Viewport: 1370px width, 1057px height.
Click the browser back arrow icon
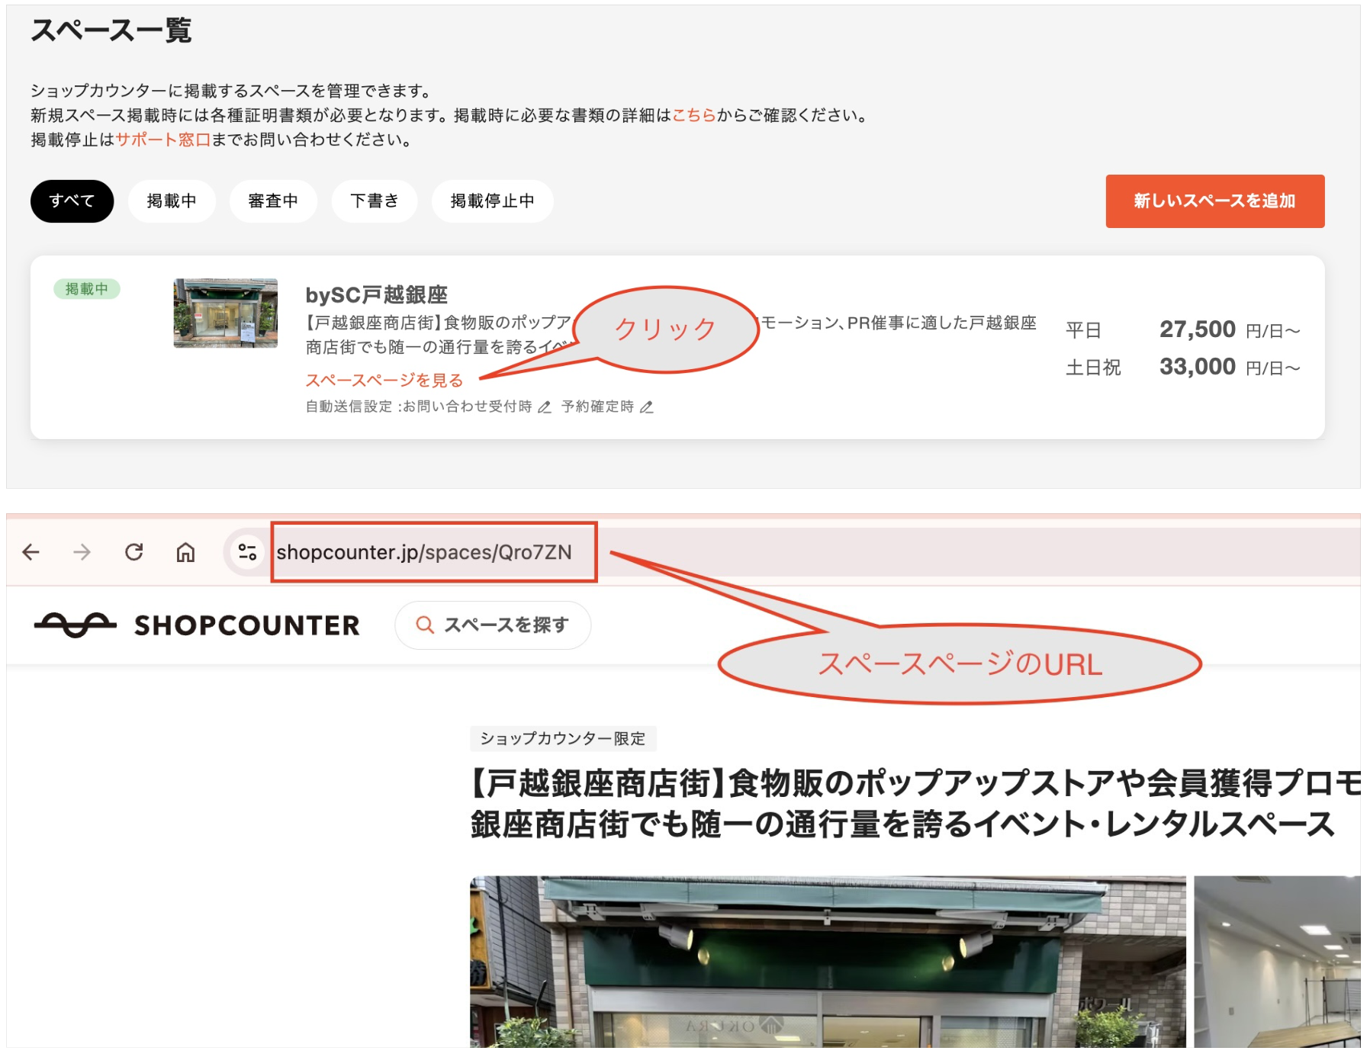pos(31,552)
